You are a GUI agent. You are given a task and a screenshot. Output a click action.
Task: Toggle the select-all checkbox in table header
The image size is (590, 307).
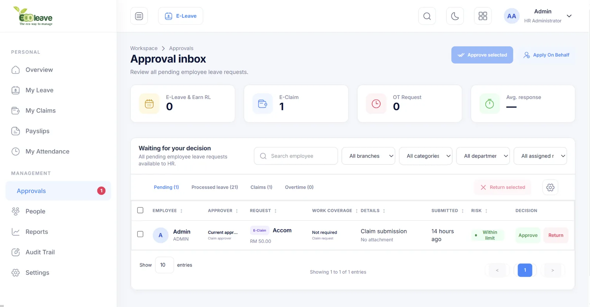[x=140, y=210]
